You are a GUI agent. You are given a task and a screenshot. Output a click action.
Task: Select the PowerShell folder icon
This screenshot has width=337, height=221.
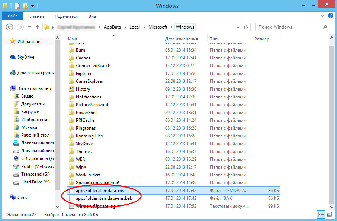[71, 113]
